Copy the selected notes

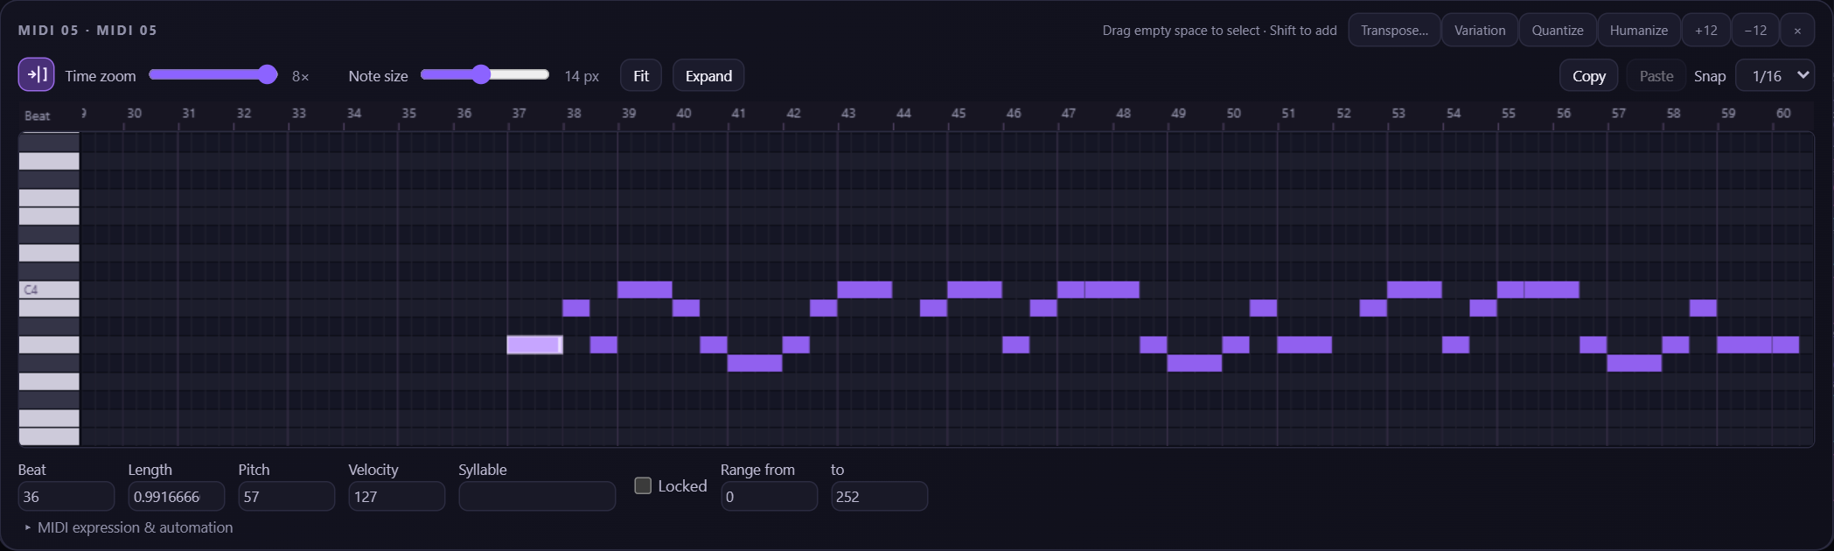[1589, 76]
